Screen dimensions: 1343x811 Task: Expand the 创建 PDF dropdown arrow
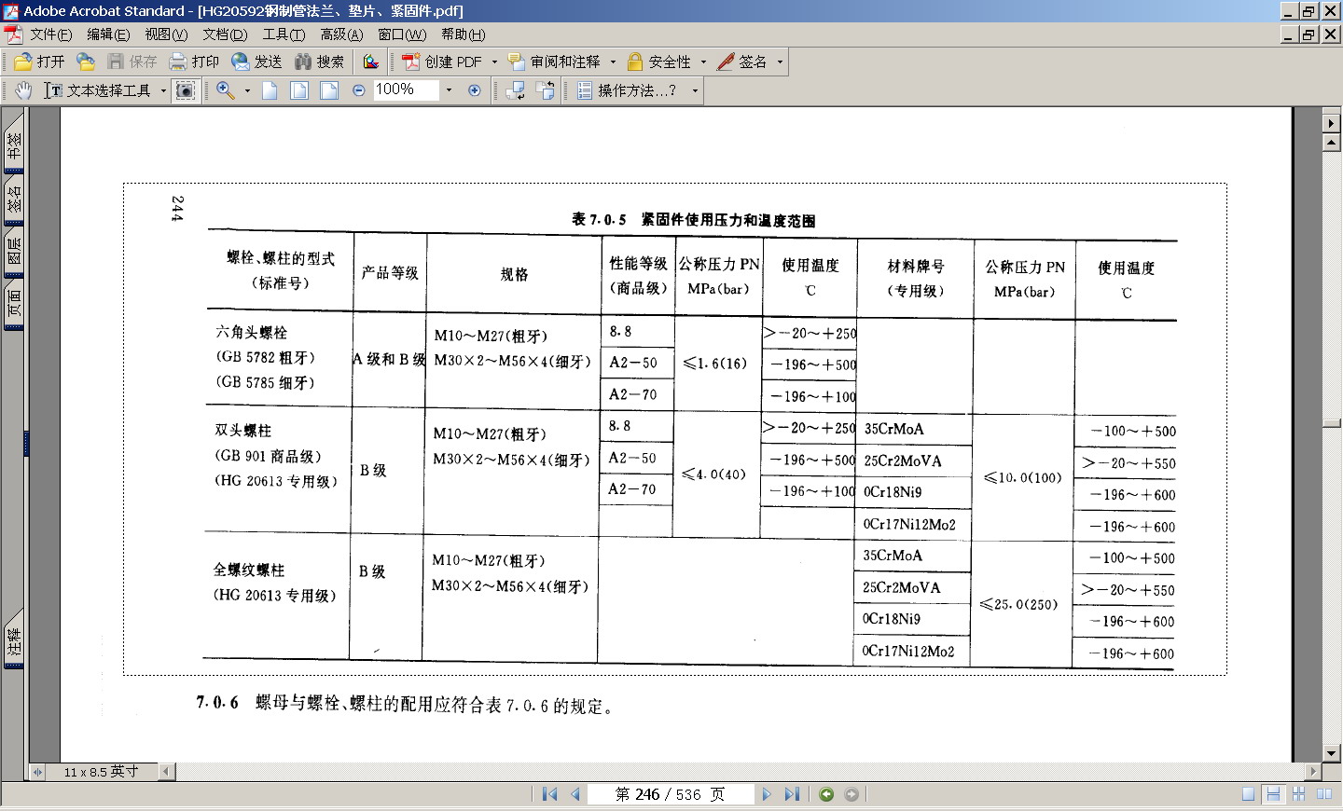pyautogui.click(x=494, y=62)
